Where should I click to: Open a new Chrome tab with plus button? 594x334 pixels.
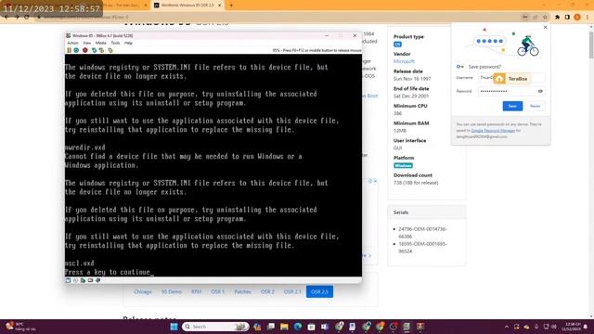click(231, 6)
